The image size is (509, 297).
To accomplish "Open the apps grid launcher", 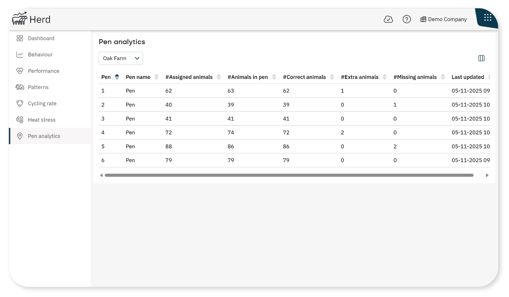I will [488, 17].
